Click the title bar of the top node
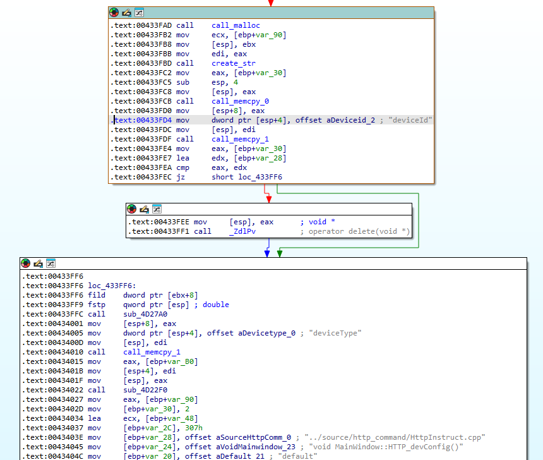Image resolution: width=543 pixels, height=460 pixels. [x=284, y=13]
